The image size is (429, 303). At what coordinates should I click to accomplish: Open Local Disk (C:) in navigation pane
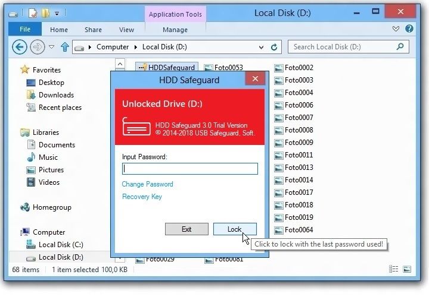point(61,245)
